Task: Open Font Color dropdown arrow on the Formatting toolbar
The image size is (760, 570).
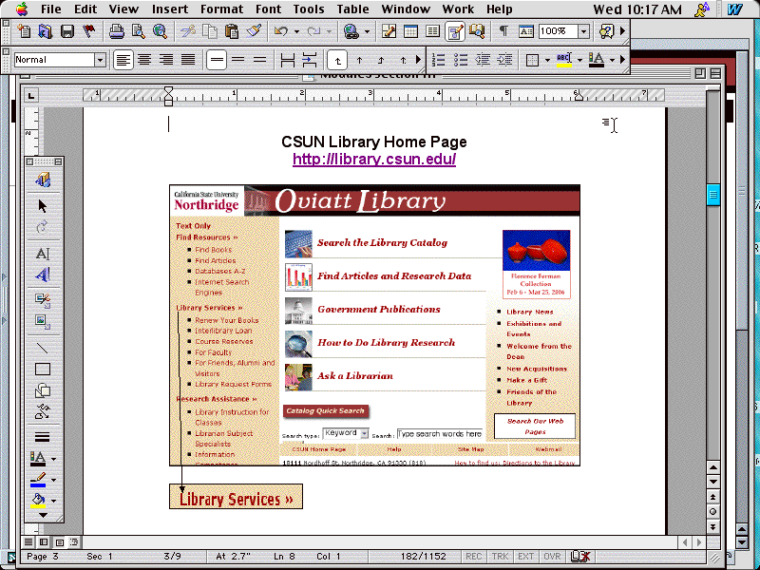Action: tap(612, 60)
